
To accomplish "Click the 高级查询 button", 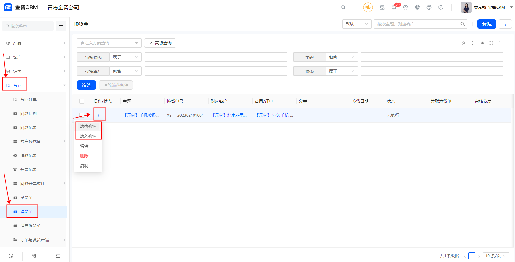I will (x=160, y=43).
